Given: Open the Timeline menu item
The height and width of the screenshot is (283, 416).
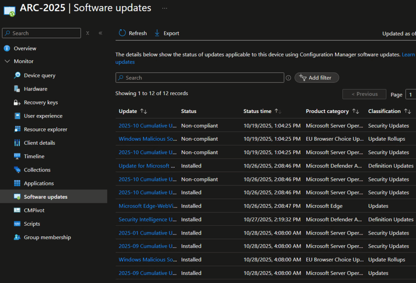Looking at the screenshot, I should click(x=34, y=156).
